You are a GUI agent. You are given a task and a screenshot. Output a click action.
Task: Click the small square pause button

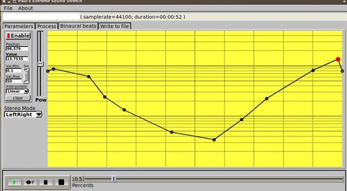tap(46, 182)
